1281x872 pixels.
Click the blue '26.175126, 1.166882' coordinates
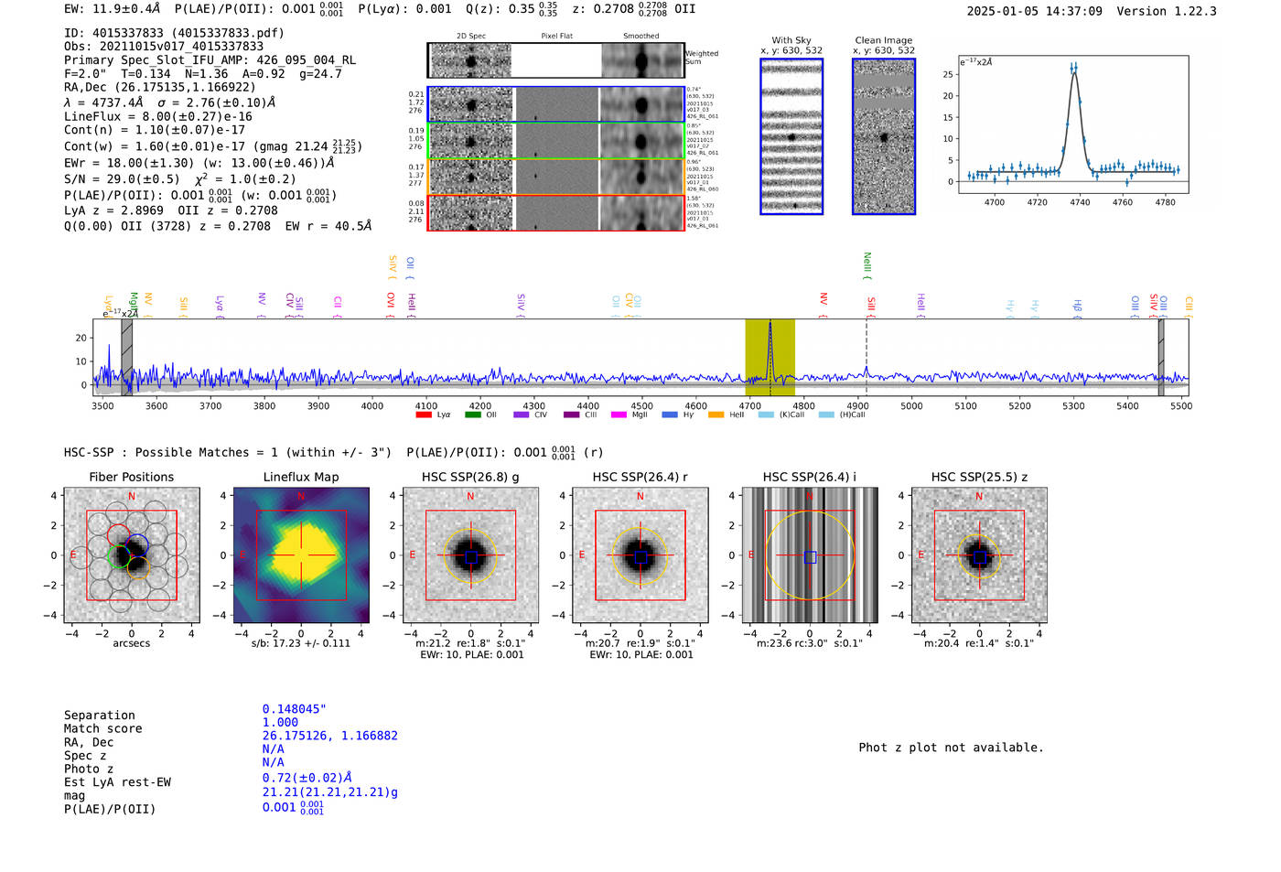[x=329, y=736]
